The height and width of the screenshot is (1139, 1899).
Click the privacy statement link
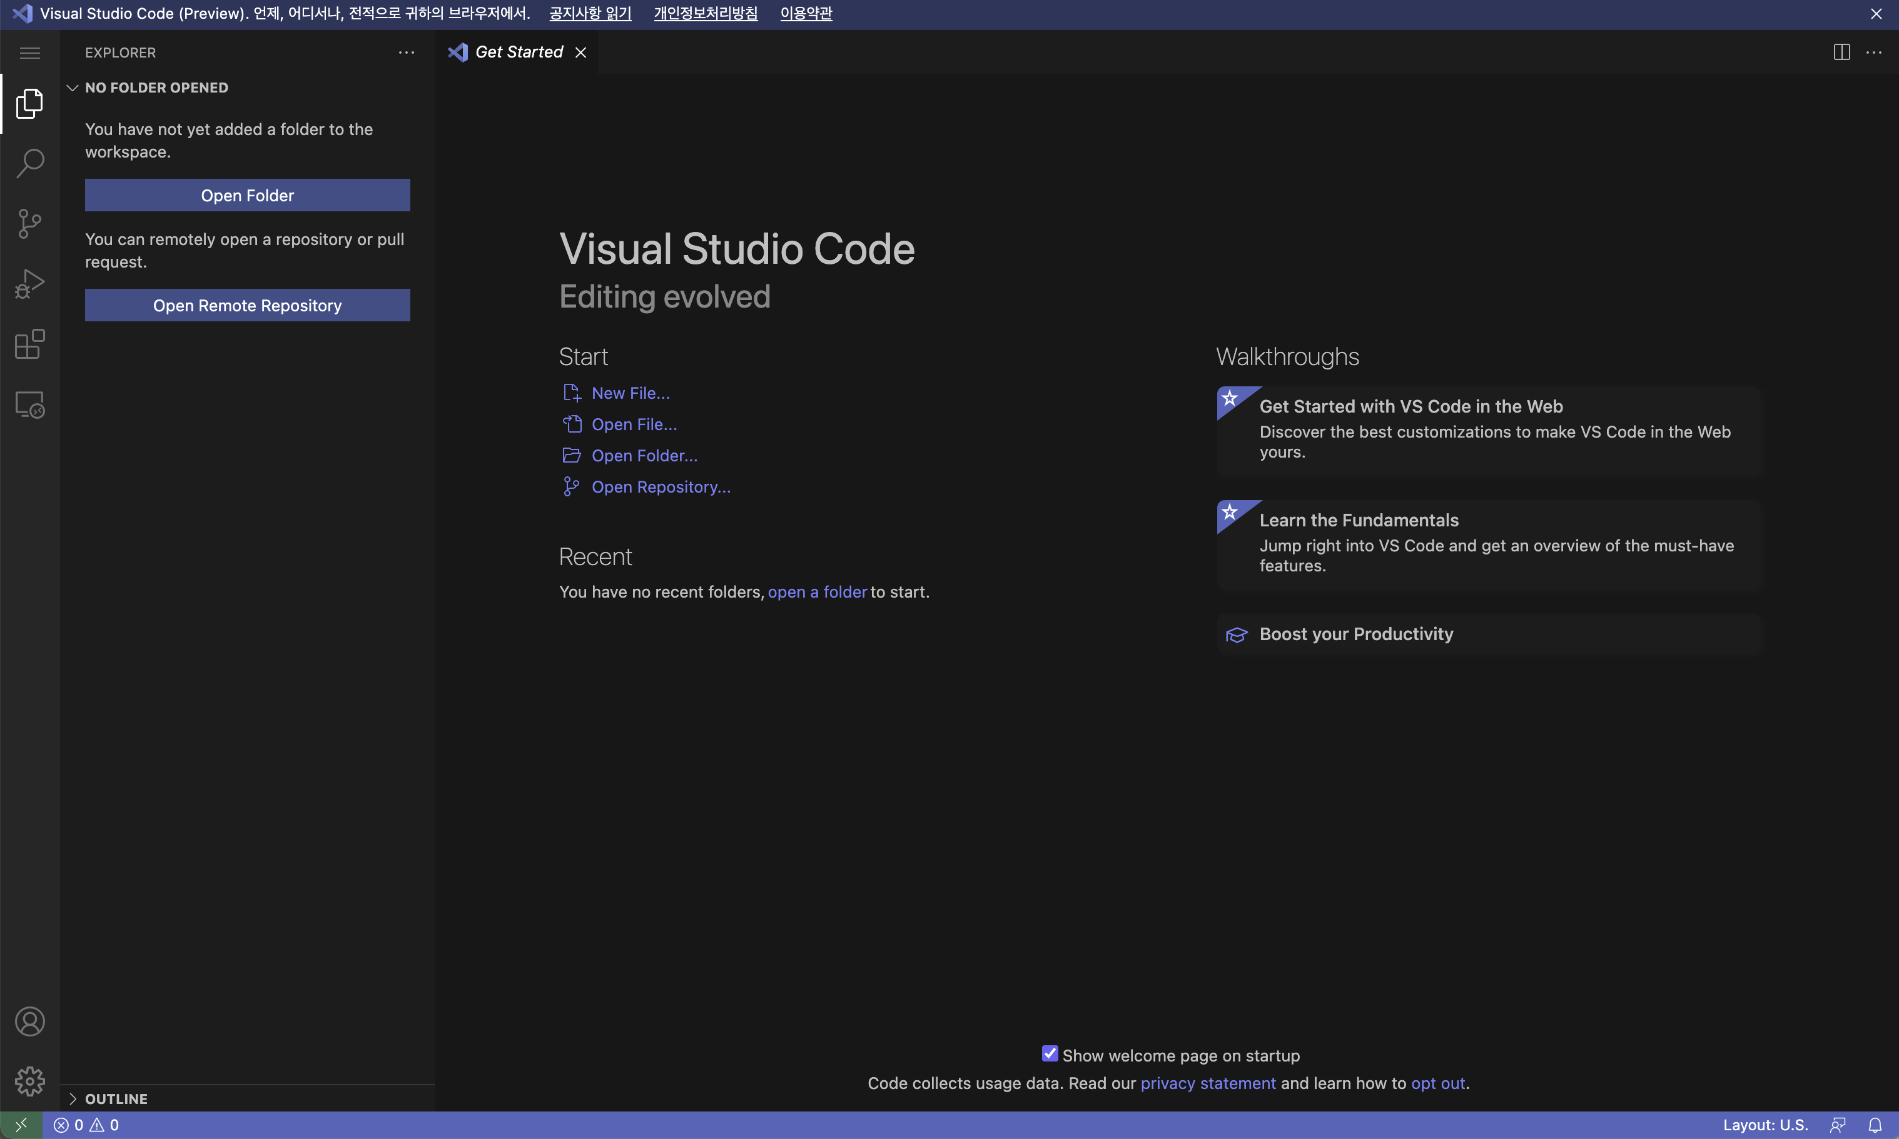[1207, 1083]
